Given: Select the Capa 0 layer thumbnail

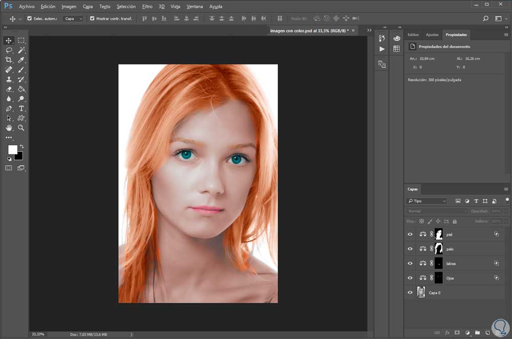Looking at the screenshot, I should tap(421, 292).
